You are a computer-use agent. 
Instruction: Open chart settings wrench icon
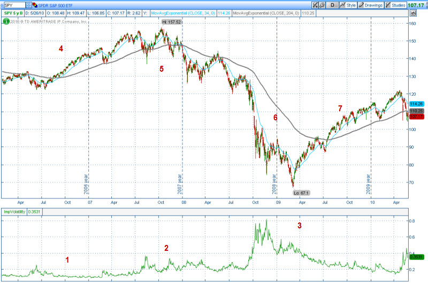tap(322, 5)
